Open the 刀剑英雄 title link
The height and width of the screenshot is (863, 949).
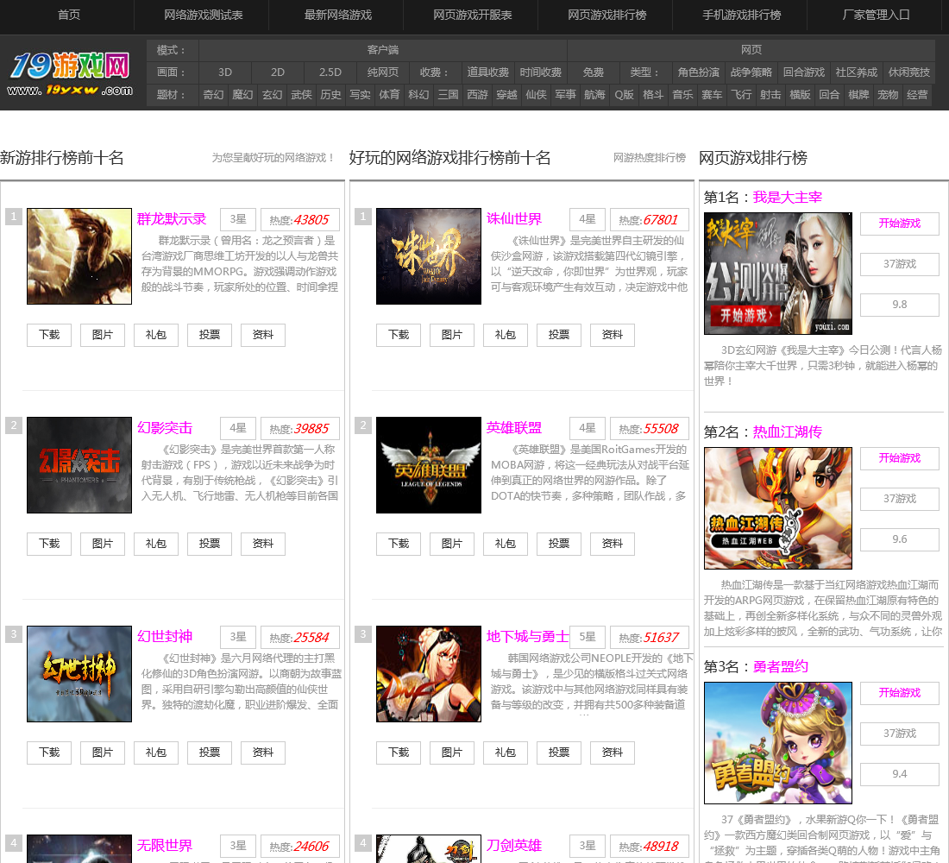514,846
